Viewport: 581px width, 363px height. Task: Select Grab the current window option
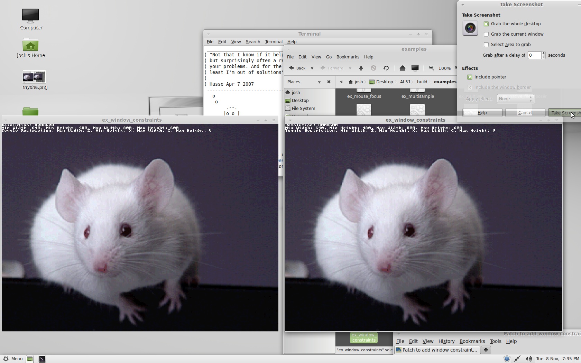(x=486, y=34)
